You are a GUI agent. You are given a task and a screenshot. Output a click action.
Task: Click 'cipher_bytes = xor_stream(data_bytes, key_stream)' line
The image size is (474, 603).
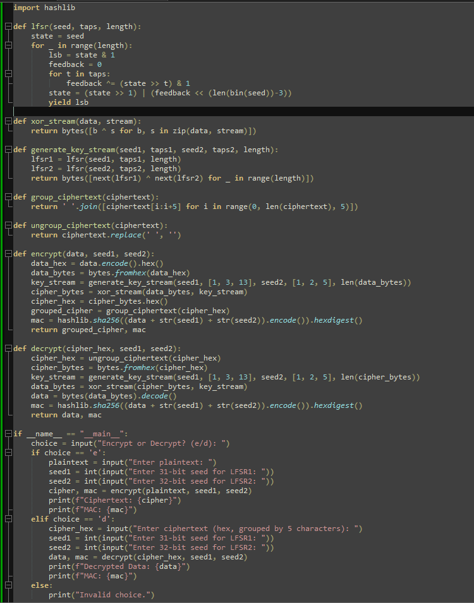(140, 292)
